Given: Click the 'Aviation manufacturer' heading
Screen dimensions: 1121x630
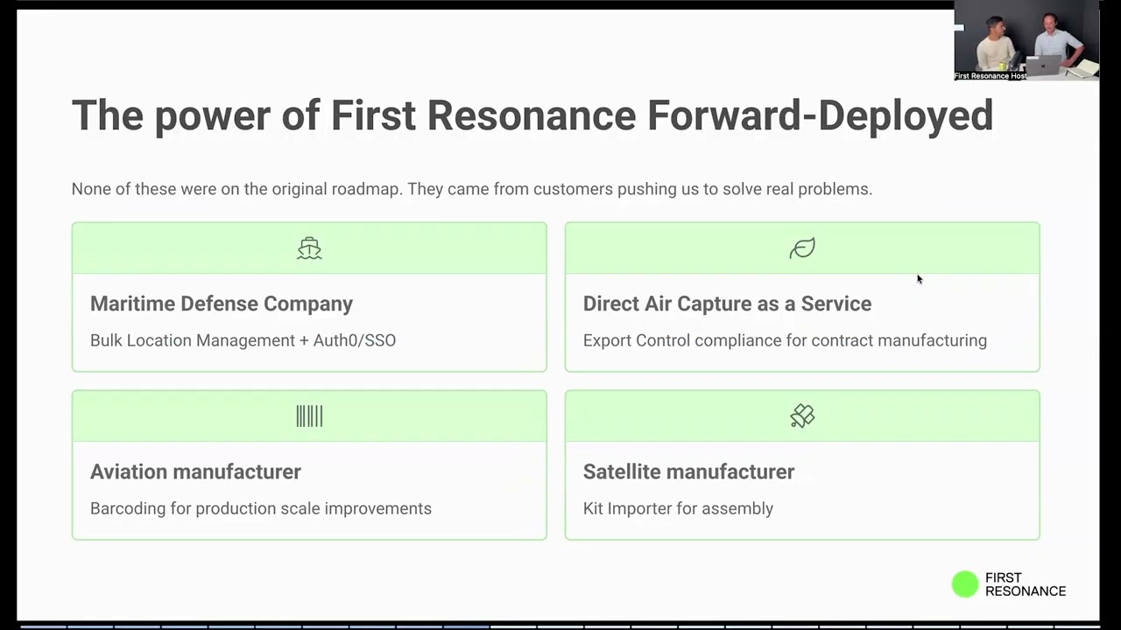Looking at the screenshot, I should [x=195, y=472].
